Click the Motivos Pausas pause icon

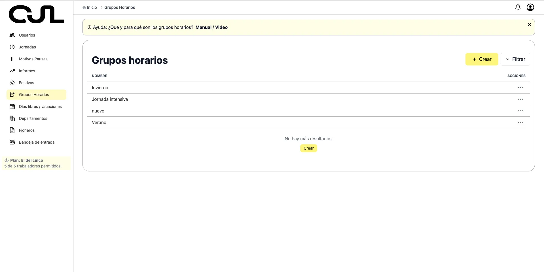tap(12, 59)
